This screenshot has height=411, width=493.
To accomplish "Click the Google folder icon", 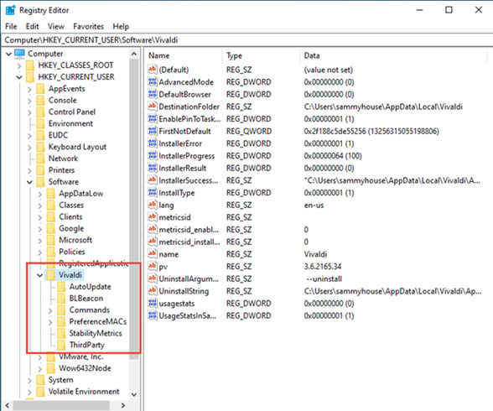I will (x=50, y=228).
